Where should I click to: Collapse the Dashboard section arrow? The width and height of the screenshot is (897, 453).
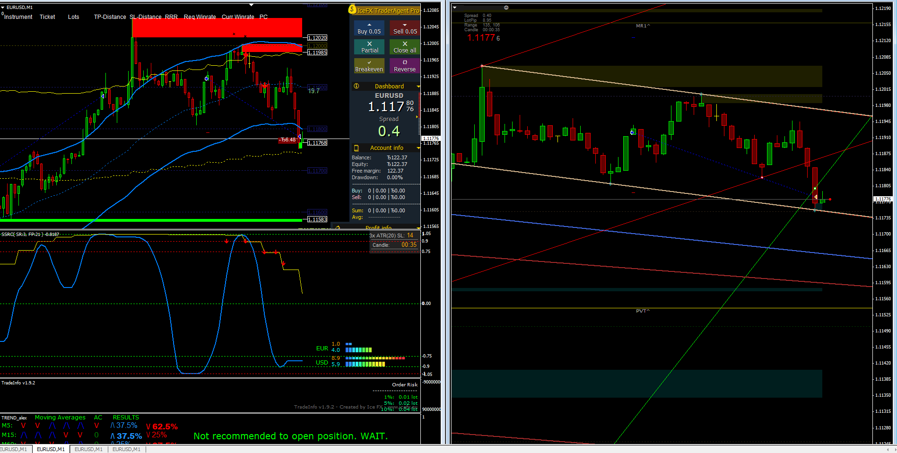[418, 87]
